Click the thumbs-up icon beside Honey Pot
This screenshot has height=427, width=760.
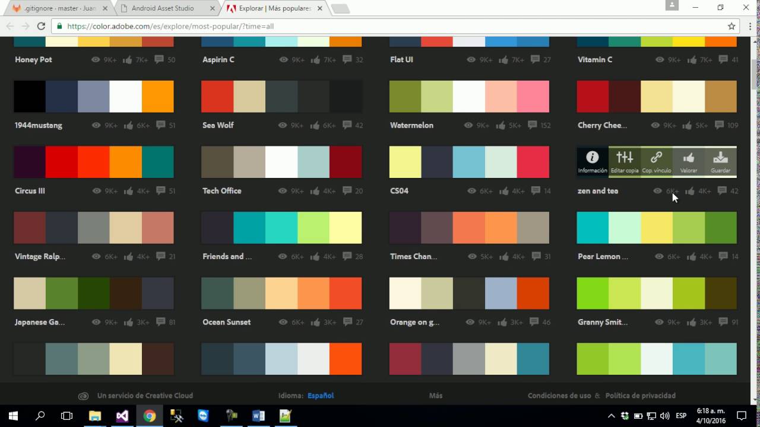pyautogui.click(x=128, y=59)
